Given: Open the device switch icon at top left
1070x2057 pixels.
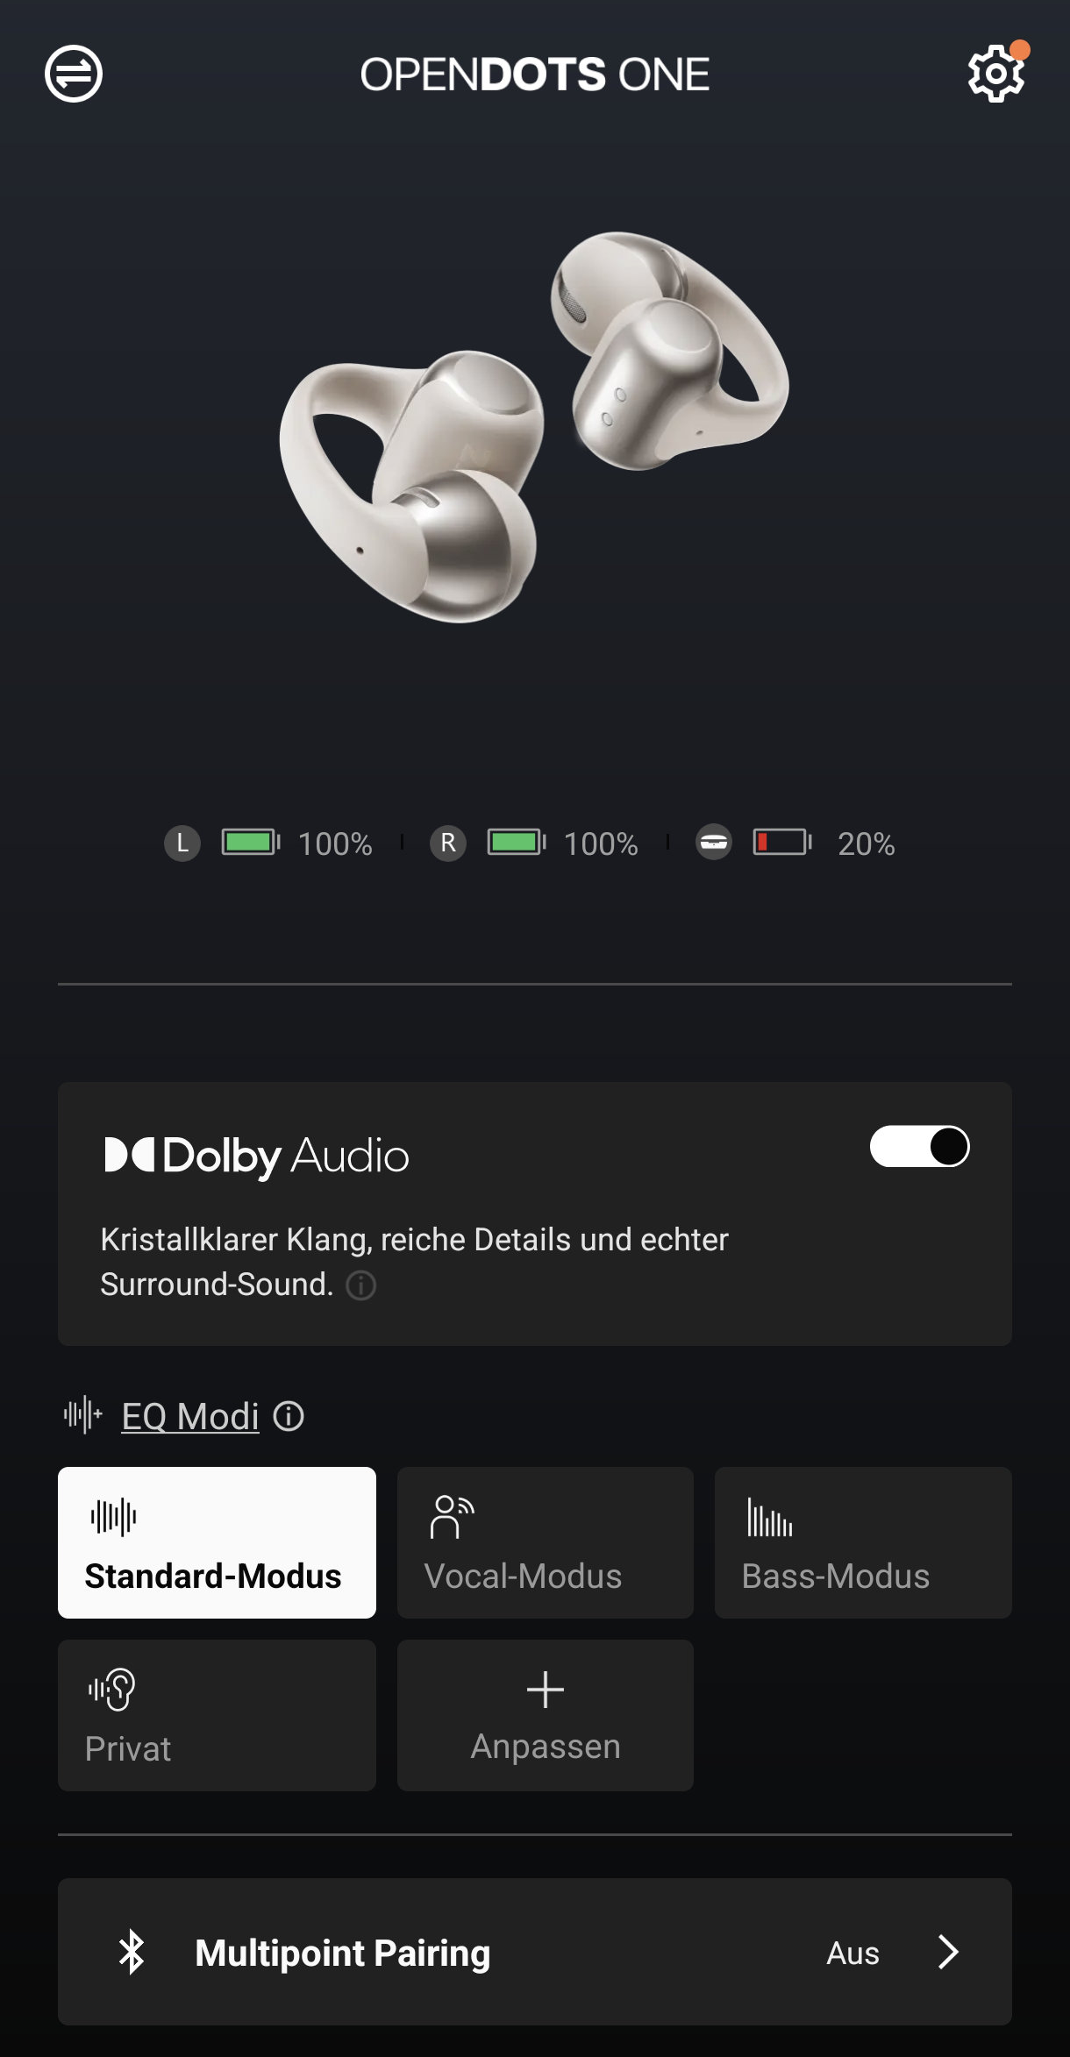Looking at the screenshot, I should point(74,74).
